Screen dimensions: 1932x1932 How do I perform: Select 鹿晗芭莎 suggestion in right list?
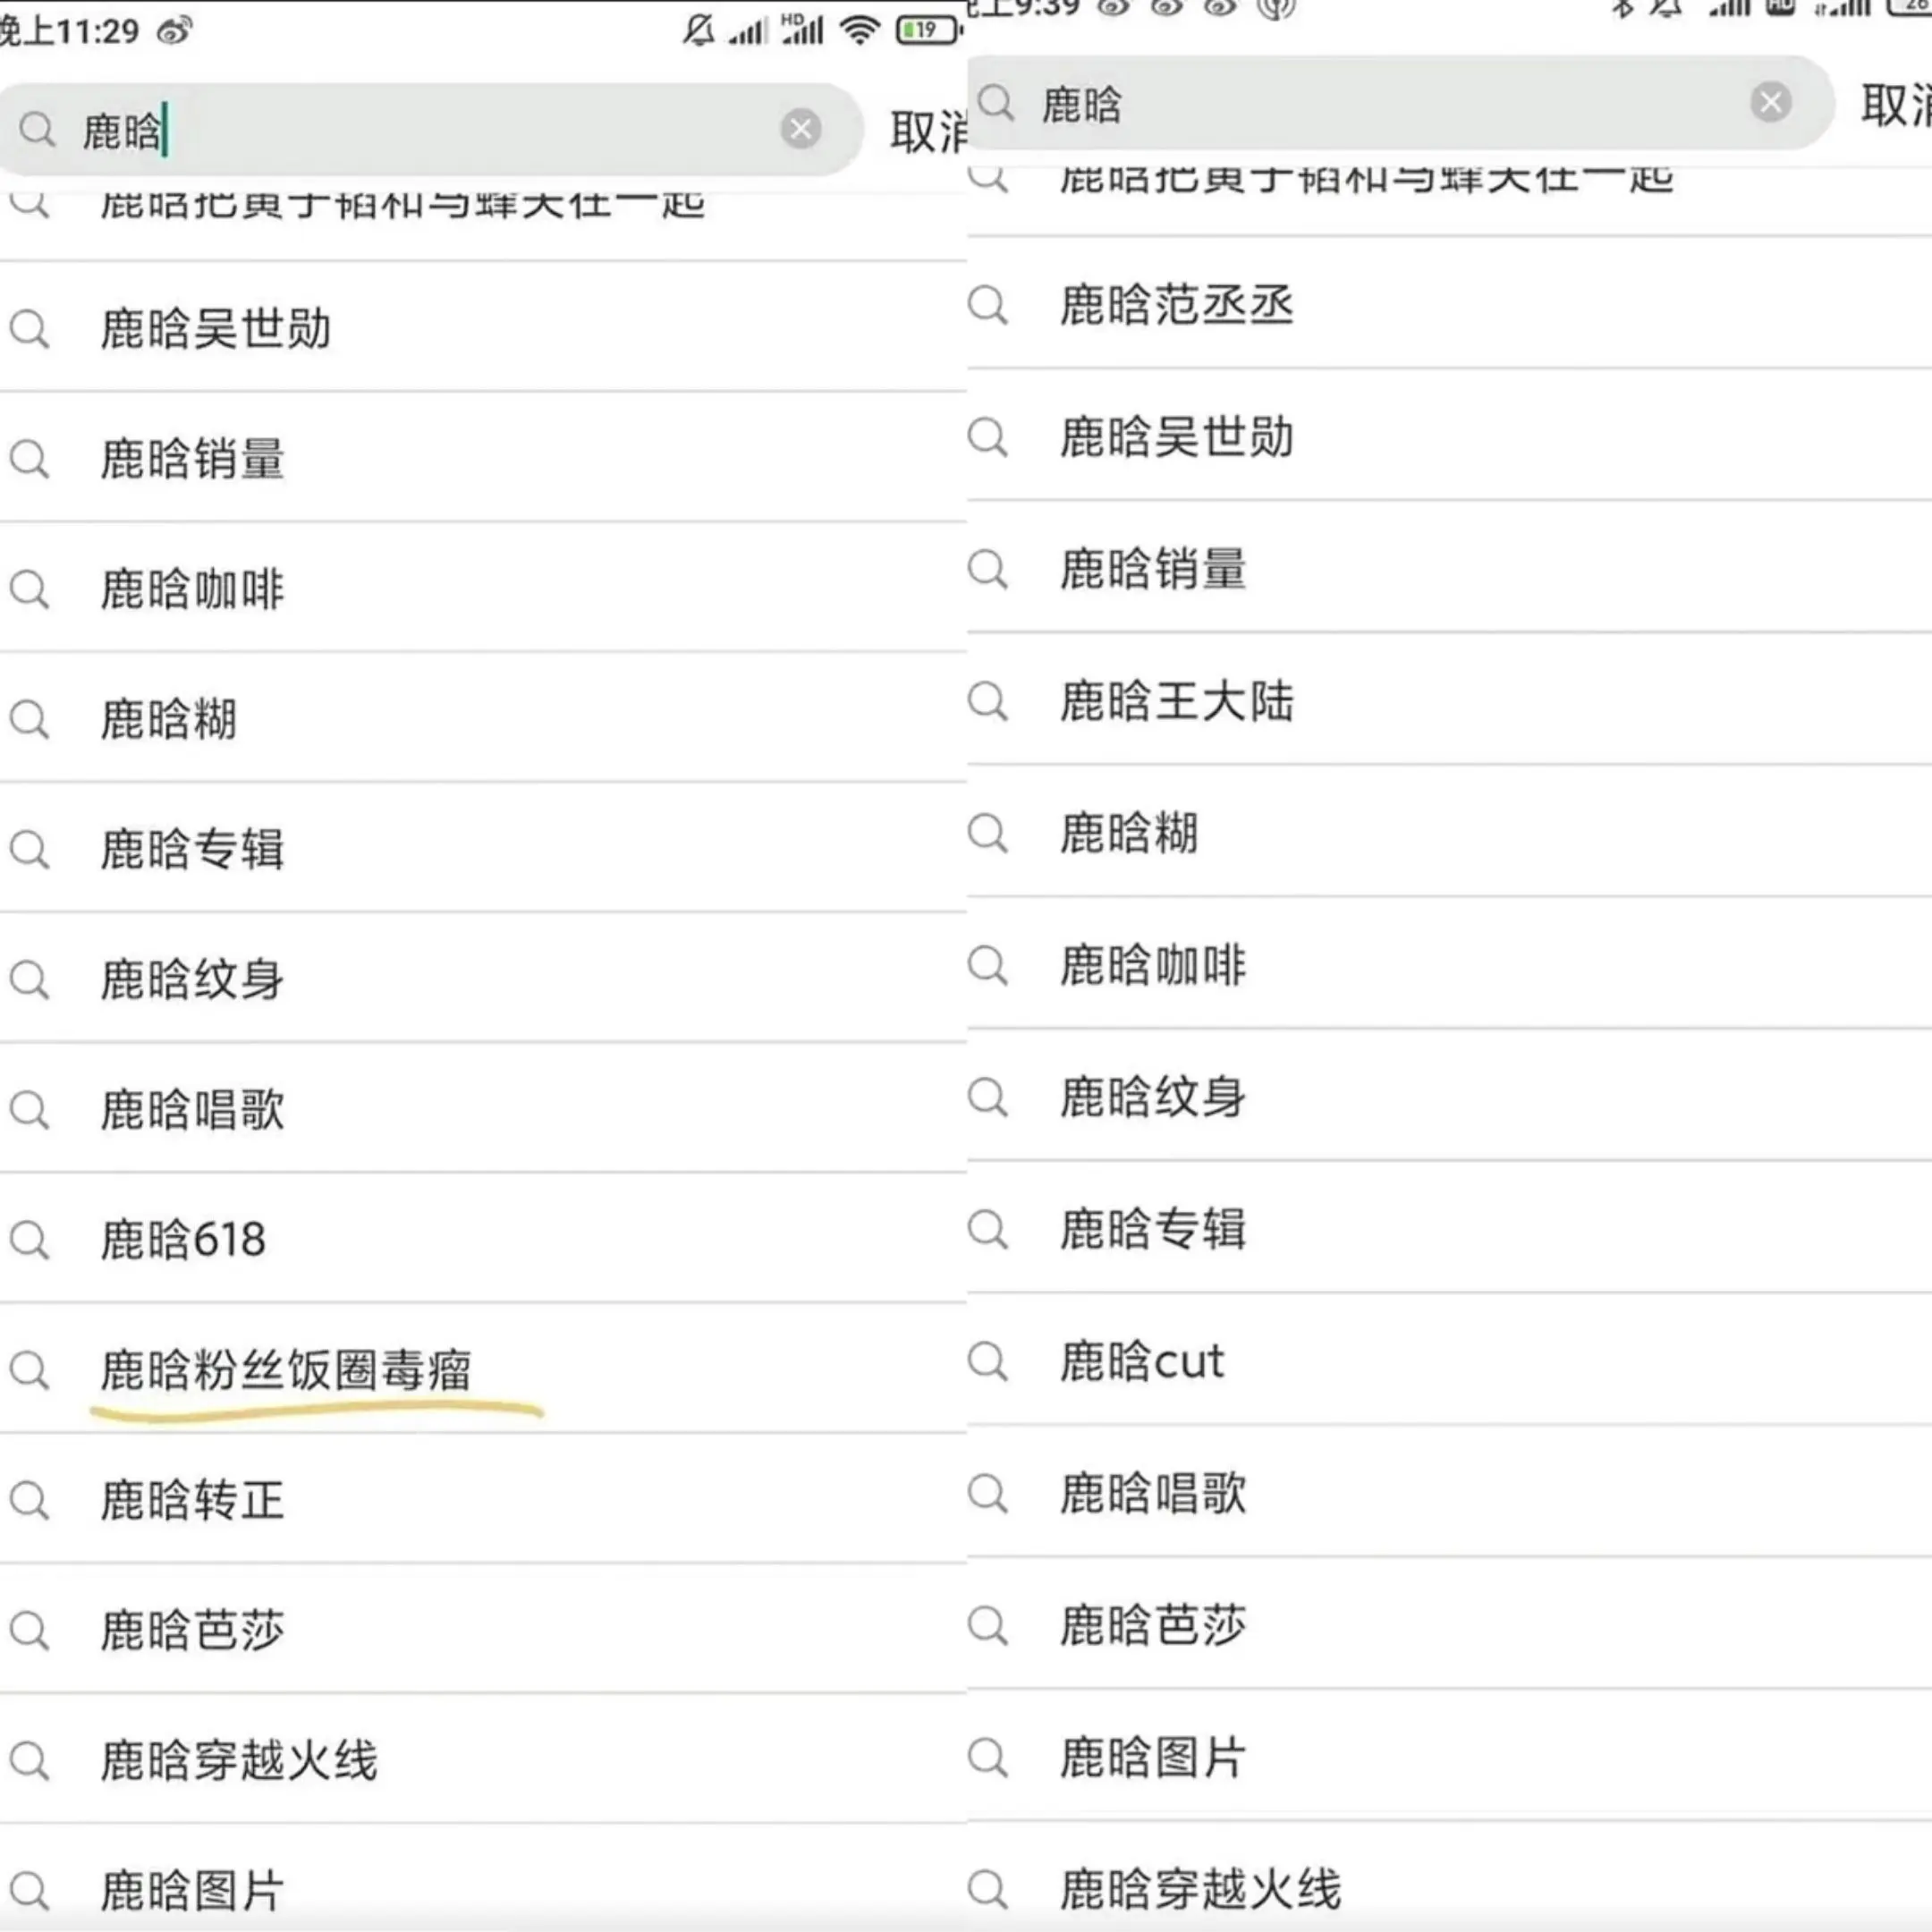click(x=1153, y=1625)
